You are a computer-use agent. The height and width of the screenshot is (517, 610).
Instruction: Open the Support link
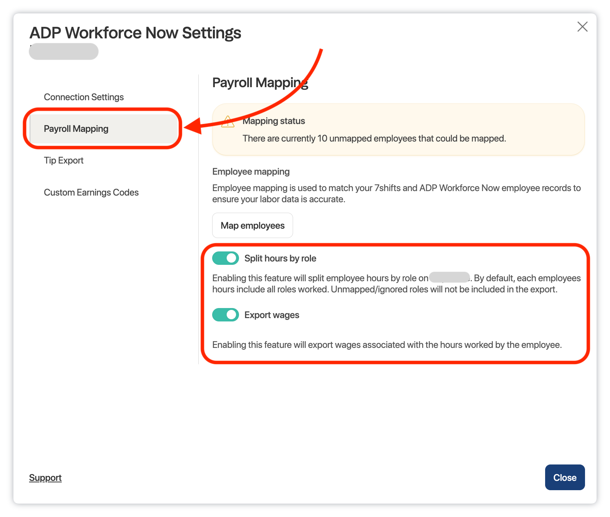45,478
